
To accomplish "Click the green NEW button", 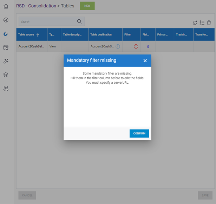I will tap(87, 6).
